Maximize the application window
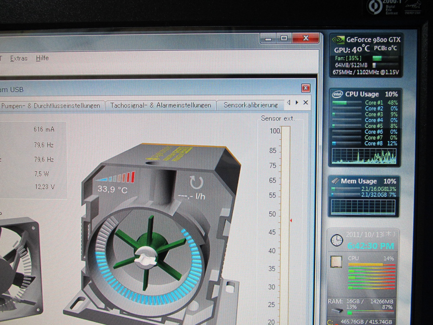This screenshot has height=325, width=433. point(284,38)
